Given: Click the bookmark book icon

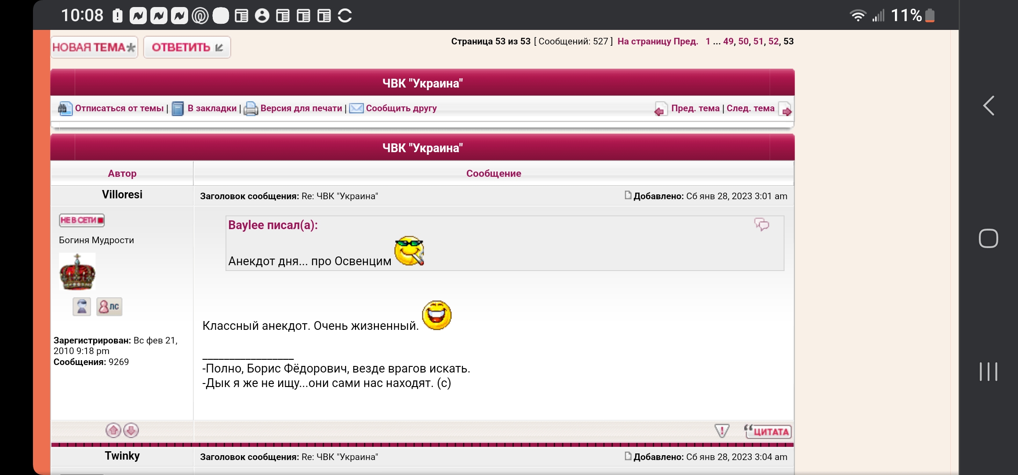Looking at the screenshot, I should click(x=178, y=108).
